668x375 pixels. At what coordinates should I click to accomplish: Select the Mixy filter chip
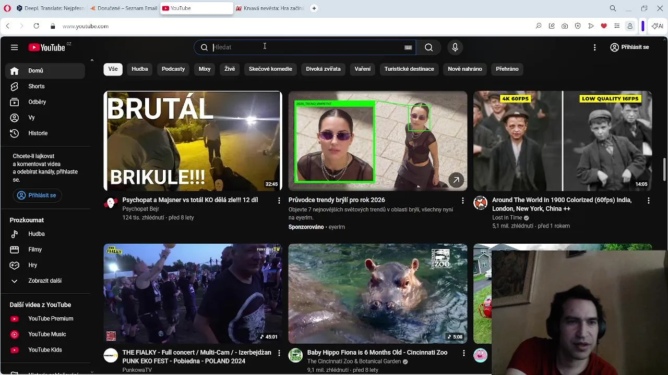click(x=205, y=69)
